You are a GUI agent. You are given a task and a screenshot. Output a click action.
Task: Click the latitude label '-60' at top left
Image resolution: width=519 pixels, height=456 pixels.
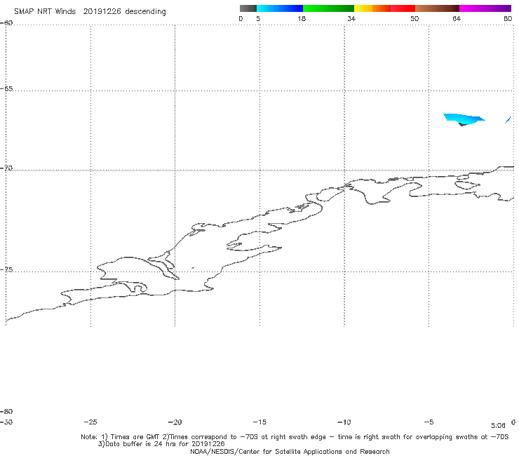(x=6, y=23)
